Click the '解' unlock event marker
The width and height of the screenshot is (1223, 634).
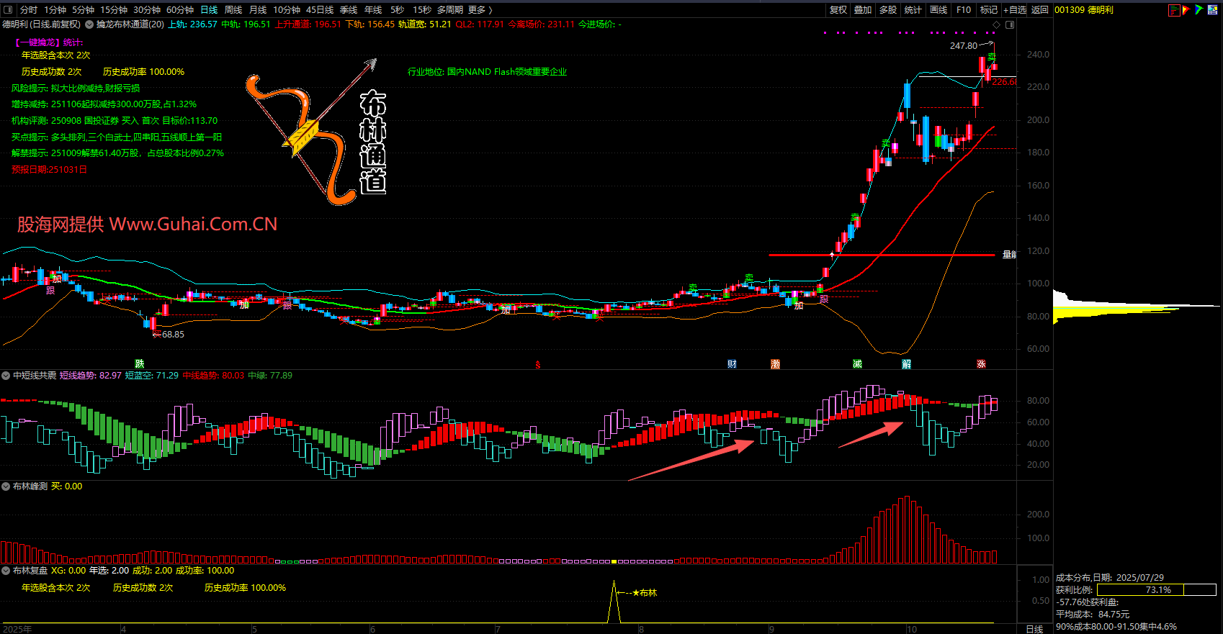(906, 364)
